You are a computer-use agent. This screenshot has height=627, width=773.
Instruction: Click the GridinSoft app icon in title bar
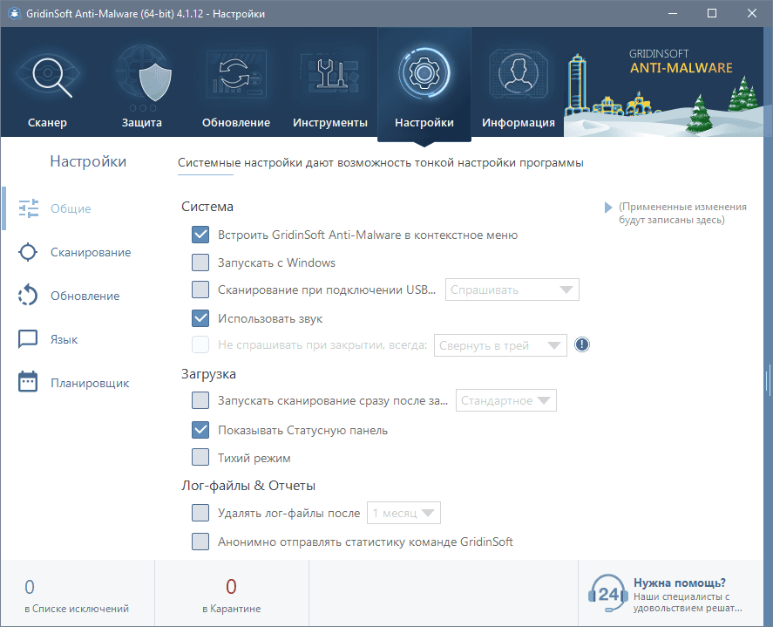[x=14, y=13]
